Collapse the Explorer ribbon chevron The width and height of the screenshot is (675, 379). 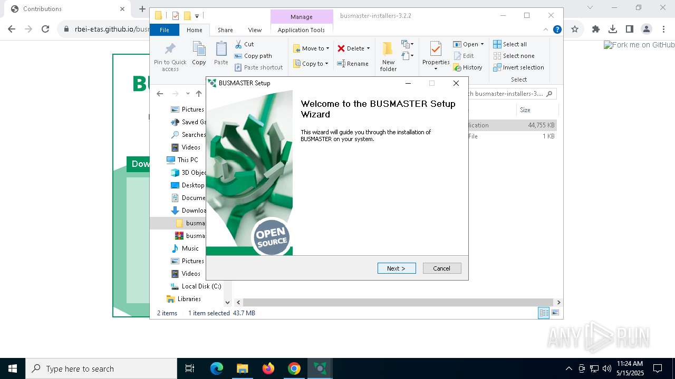coord(546,29)
